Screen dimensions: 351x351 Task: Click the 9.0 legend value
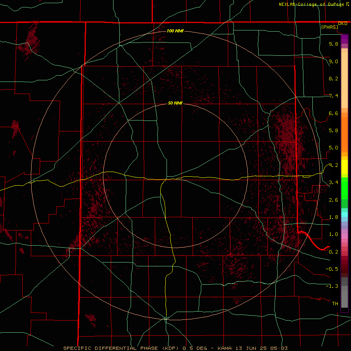(x=333, y=61)
